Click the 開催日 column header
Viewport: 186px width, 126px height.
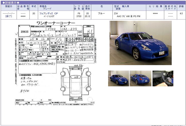(x=9, y=7)
